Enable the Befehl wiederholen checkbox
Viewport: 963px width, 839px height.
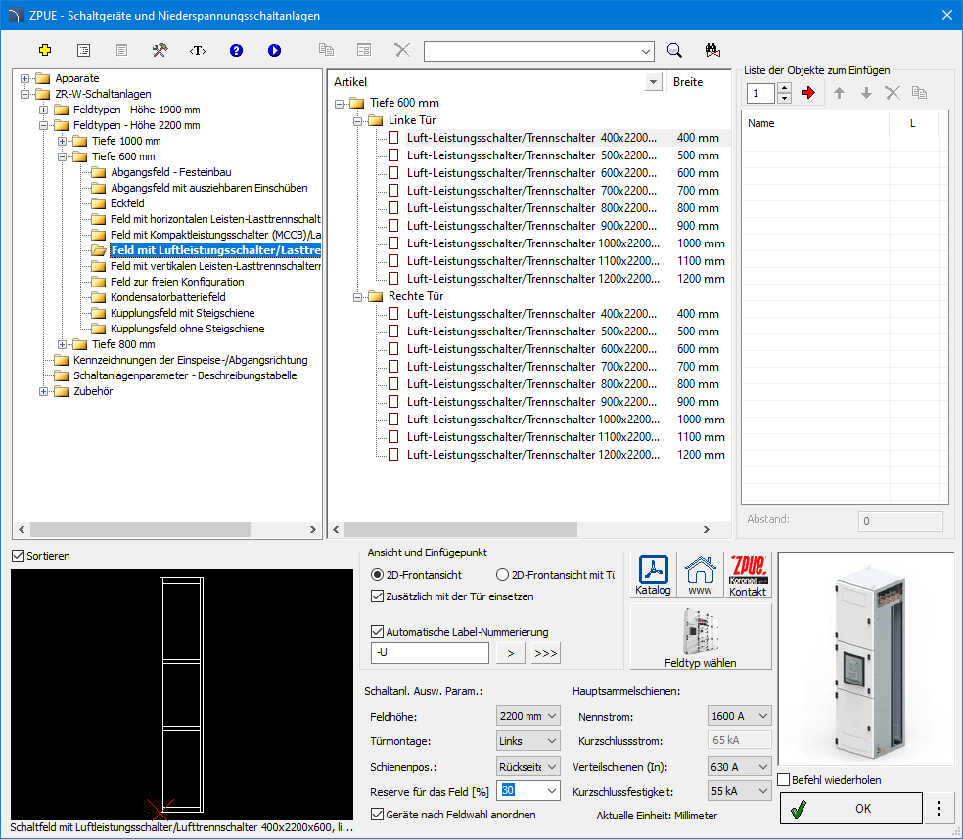coord(784,780)
